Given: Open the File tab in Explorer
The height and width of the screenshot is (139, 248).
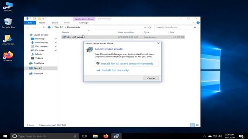Looking at the screenshot, I should pyautogui.click(x=30, y=23).
